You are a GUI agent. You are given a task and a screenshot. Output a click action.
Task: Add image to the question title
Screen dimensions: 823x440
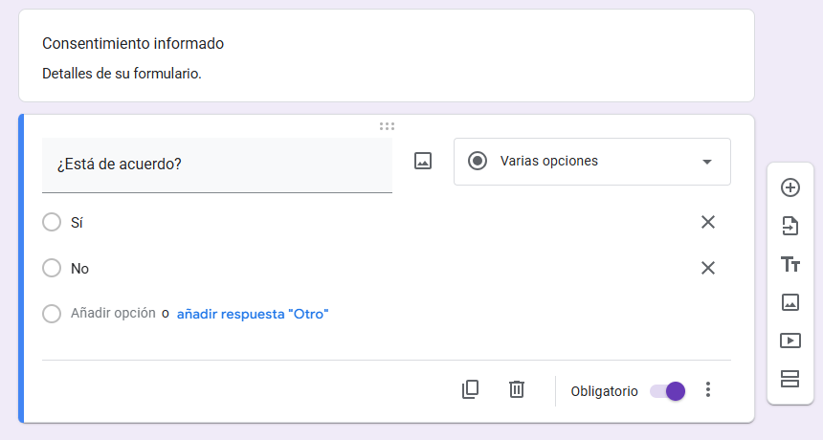(x=423, y=161)
